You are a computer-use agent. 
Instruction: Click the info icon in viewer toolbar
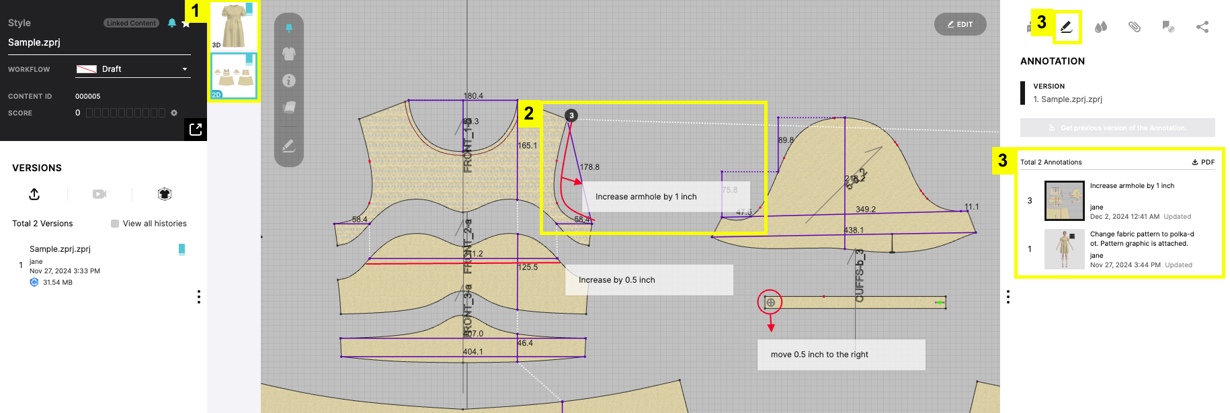coord(289,81)
